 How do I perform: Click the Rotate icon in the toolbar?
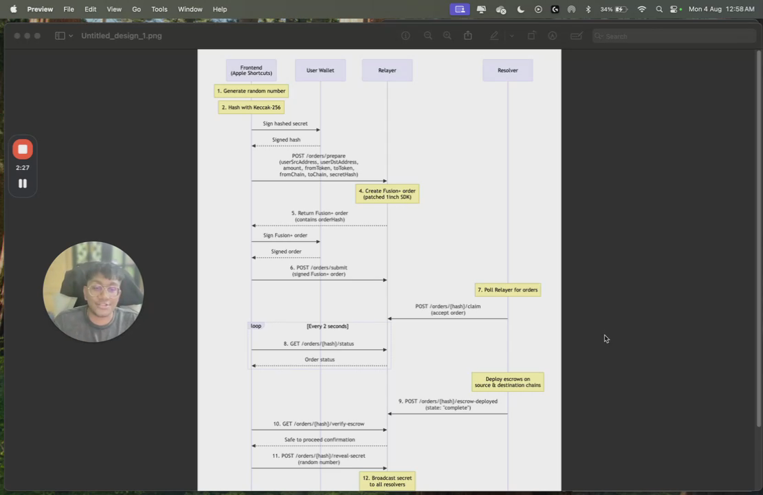pyautogui.click(x=531, y=36)
